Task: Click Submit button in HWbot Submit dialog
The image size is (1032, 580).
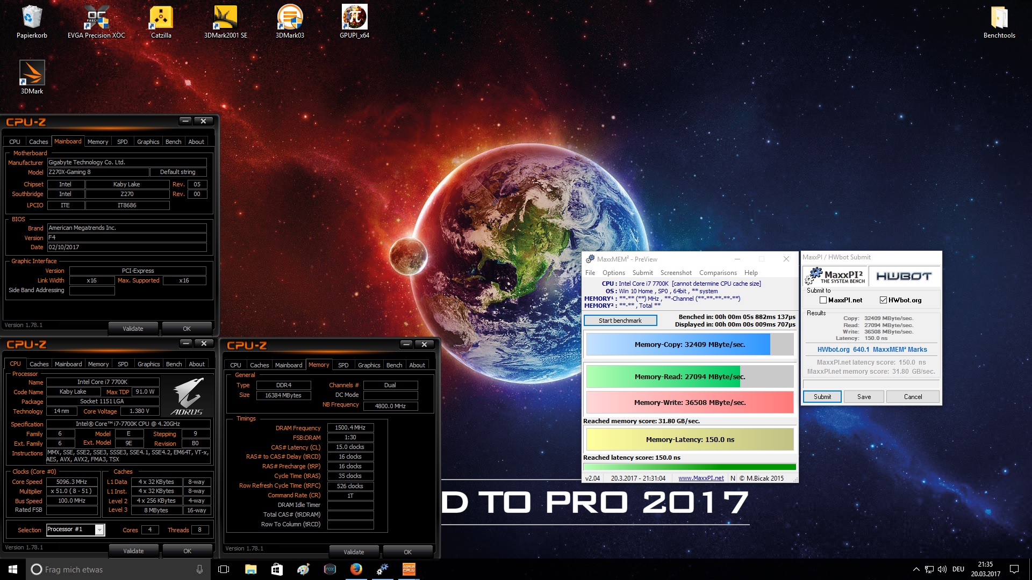Action: point(822,397)
